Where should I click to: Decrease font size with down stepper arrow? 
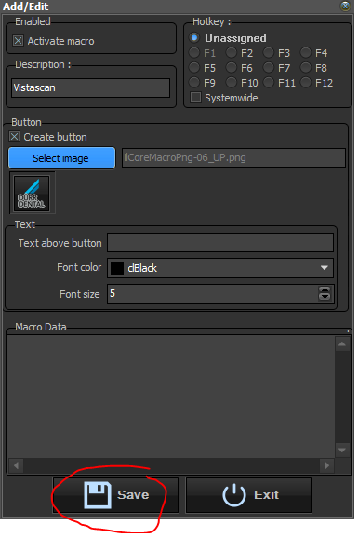325,297
